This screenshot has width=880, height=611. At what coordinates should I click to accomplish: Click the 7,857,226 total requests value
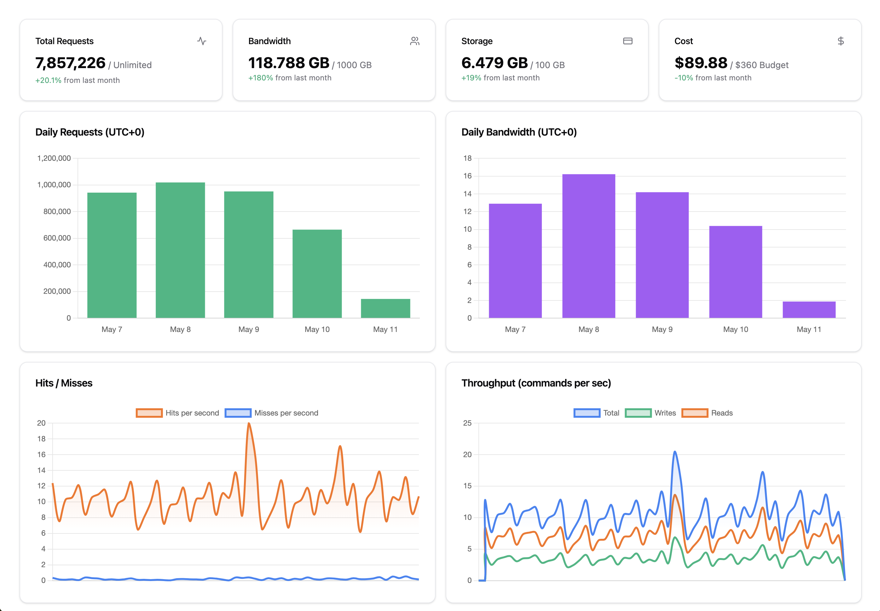(70, 63)
